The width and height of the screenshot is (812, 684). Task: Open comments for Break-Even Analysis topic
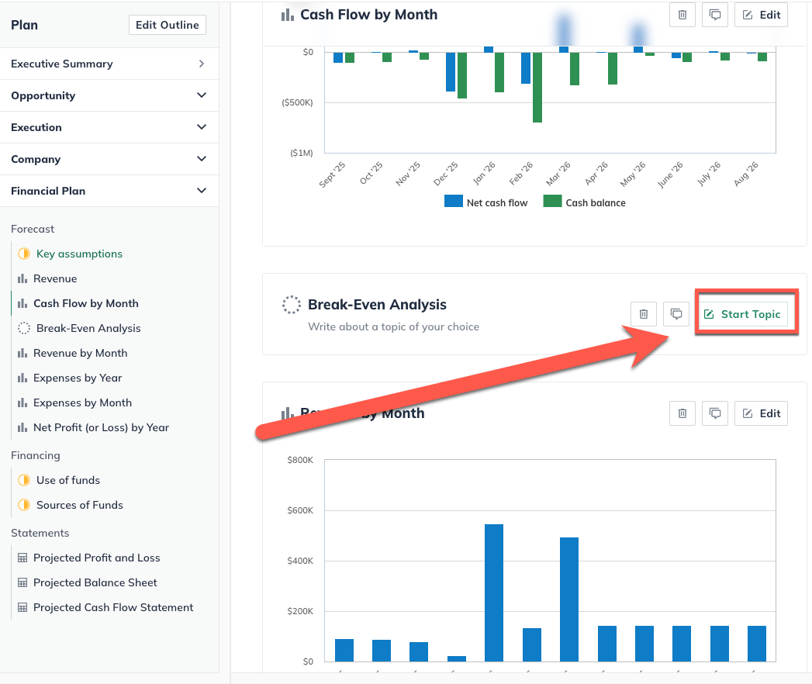(676, 314)
